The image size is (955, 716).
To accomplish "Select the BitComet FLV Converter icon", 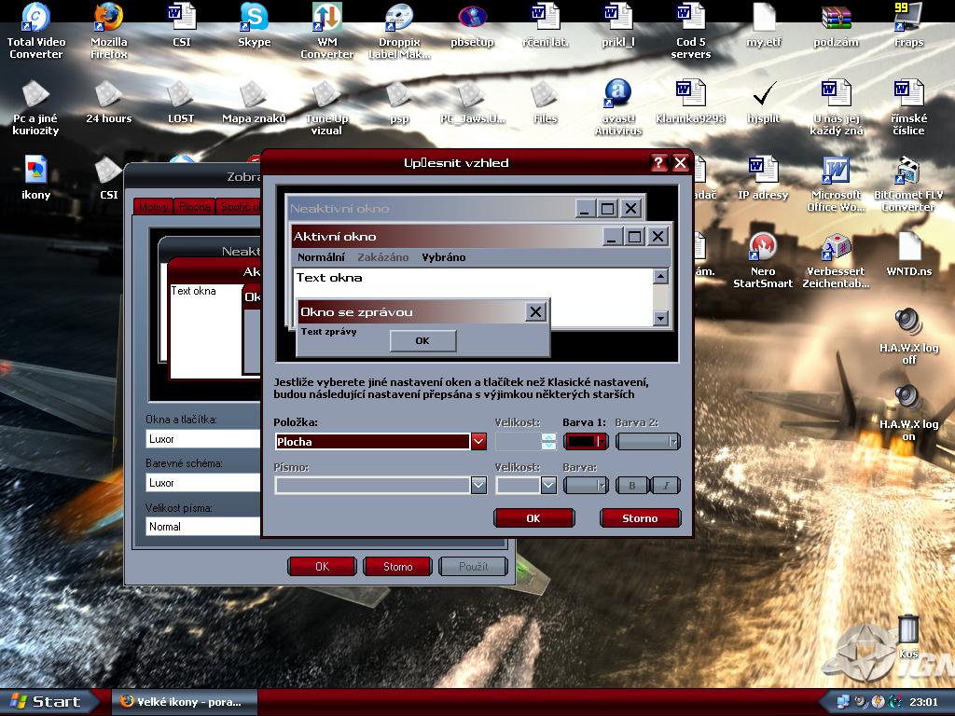I will (908, 172).
